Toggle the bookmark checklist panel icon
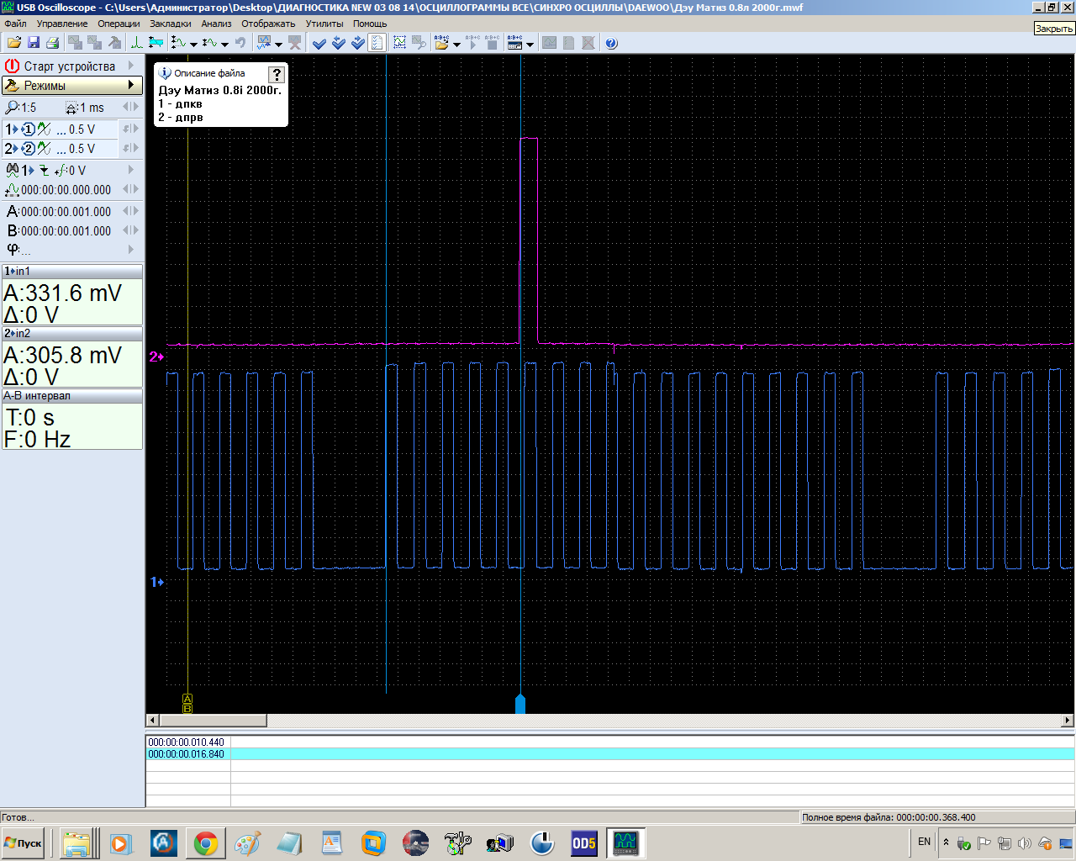Viewport: 1076px width, 861px height. [377, 42]
